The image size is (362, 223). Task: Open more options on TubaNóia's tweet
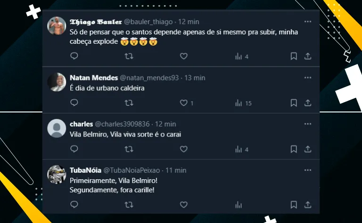tap(307, 170)
